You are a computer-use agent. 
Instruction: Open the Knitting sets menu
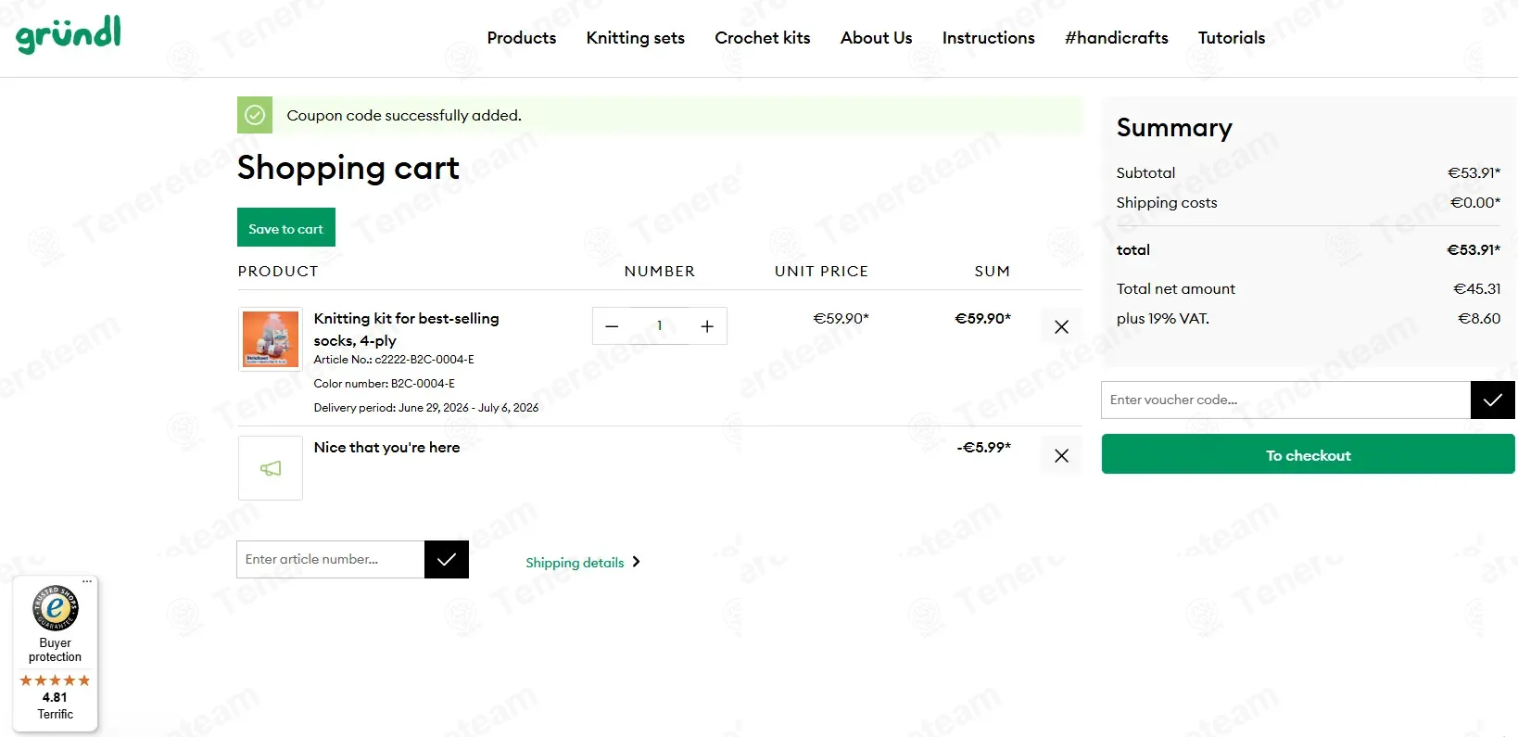pos(636,38)
